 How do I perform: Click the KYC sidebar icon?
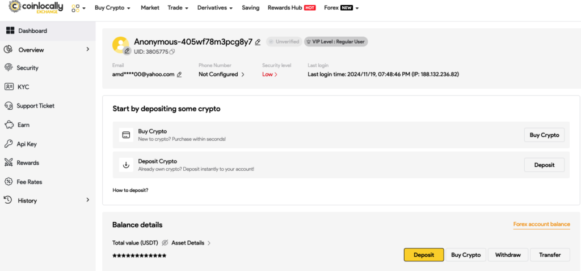pos(9,87)
